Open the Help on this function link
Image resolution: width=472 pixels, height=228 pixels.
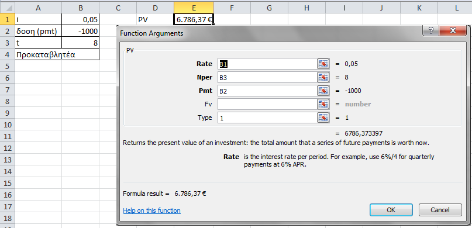pos(151,210)
